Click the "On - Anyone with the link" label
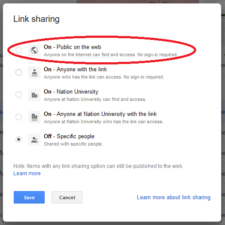Screen dimensions: 225x225 click(75, 70)
